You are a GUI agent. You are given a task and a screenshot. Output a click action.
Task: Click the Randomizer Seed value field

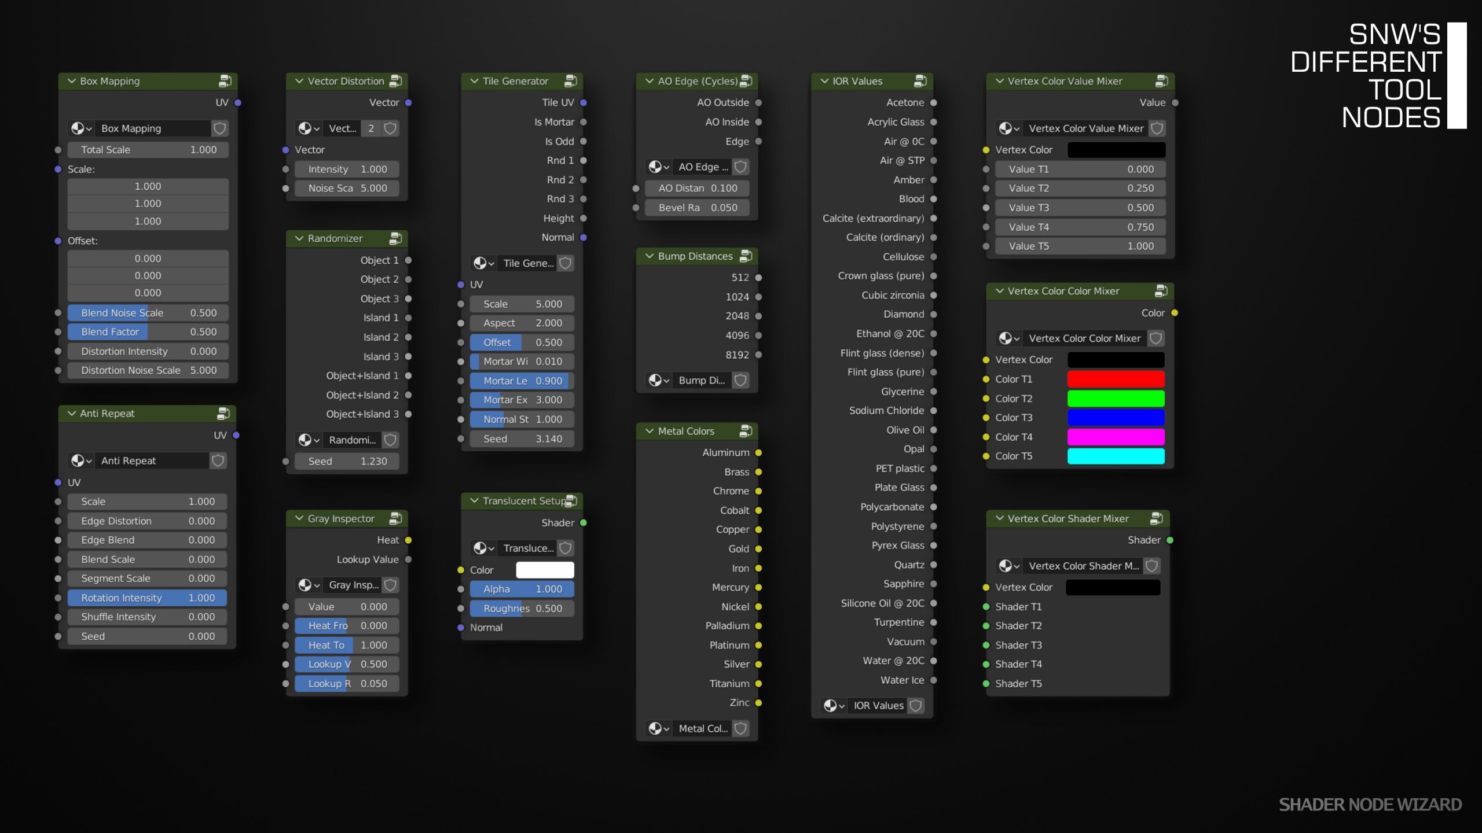pos(347,462)
